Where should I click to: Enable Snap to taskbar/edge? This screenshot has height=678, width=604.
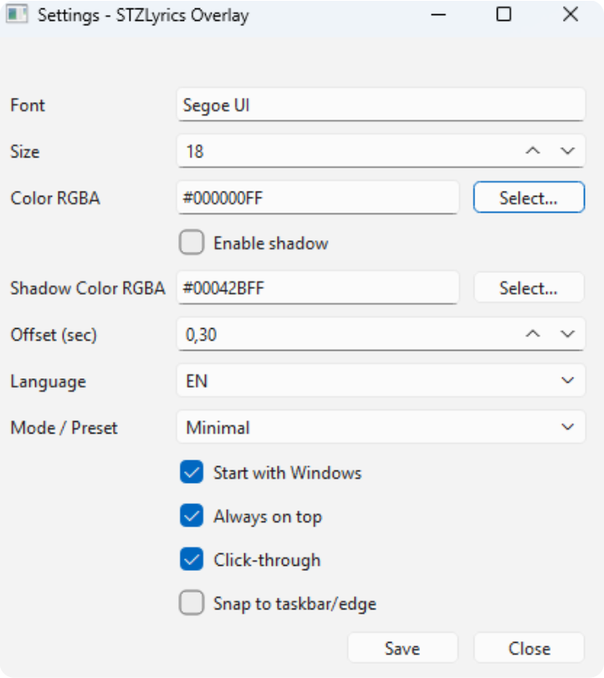point(192,604)
